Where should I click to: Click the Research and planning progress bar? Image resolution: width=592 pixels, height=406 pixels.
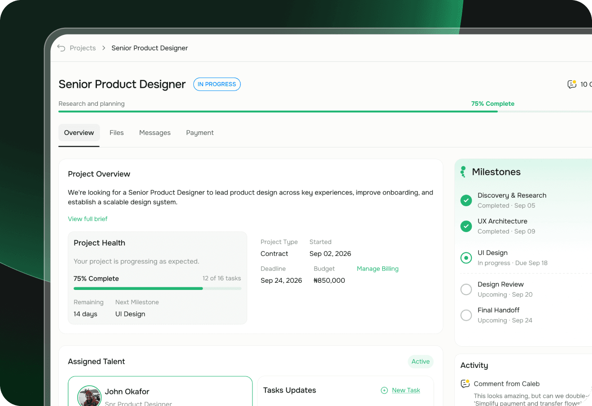click(325, 112)
